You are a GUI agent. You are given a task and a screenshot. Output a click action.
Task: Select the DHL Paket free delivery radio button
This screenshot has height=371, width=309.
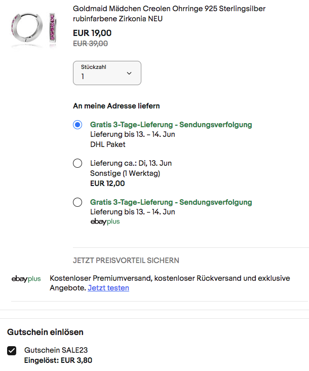(78, 125)
